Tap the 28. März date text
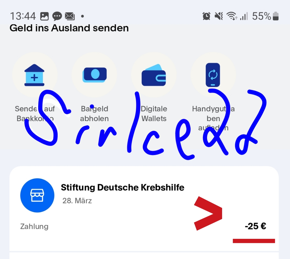This screenshot has width=290, height=259. click(x=77, y=201)
